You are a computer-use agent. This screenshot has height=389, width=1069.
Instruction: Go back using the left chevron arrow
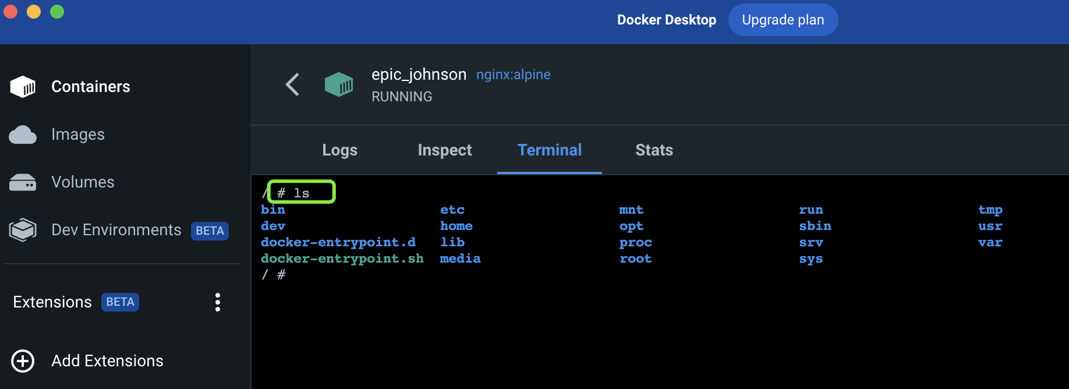pos(292,85)
